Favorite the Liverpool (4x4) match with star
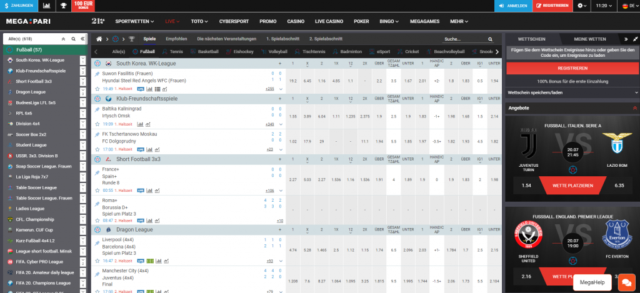This screenshot has height=293, width=640. pyautogui.click(x=97, y=261)
